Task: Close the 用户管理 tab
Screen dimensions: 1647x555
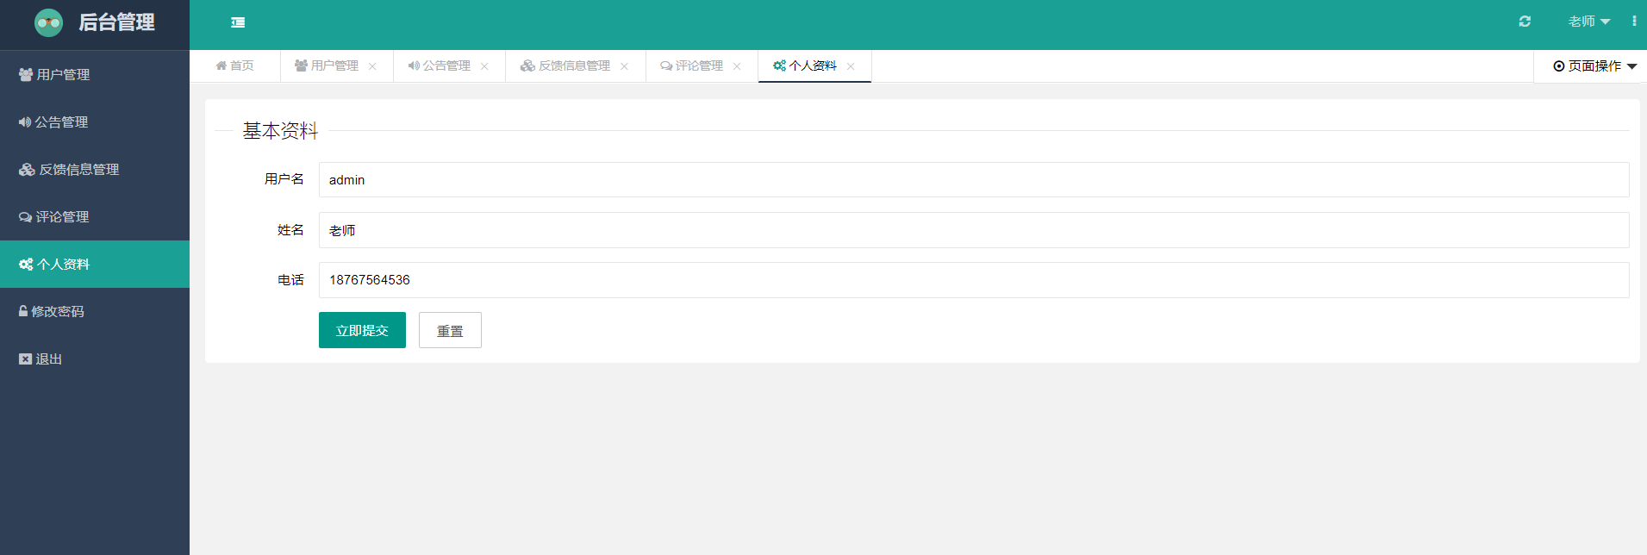Action: [x=372, y=66]
